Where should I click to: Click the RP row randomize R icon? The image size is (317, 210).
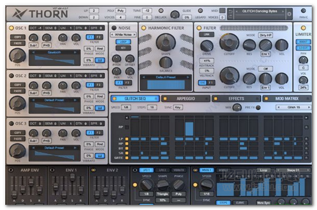306,127
